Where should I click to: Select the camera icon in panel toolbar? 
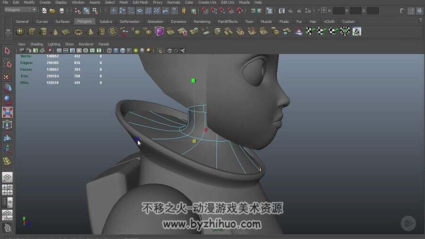tap(22, 51)
